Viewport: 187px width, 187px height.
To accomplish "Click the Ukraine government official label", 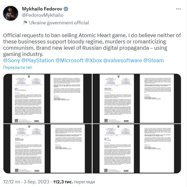I will [59, 23].
